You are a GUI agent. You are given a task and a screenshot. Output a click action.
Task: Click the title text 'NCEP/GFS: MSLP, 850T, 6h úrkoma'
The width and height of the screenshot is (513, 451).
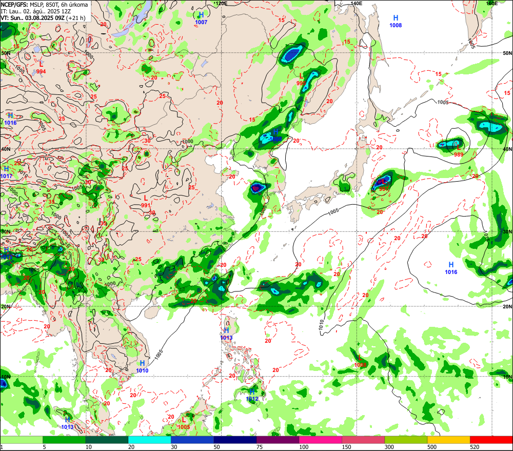click(44, 5)
